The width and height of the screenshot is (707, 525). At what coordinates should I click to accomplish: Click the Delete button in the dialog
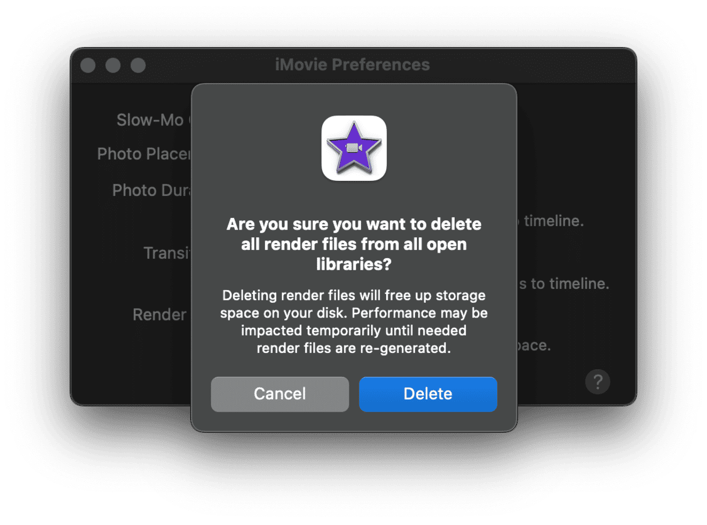(x=428, y=394)
